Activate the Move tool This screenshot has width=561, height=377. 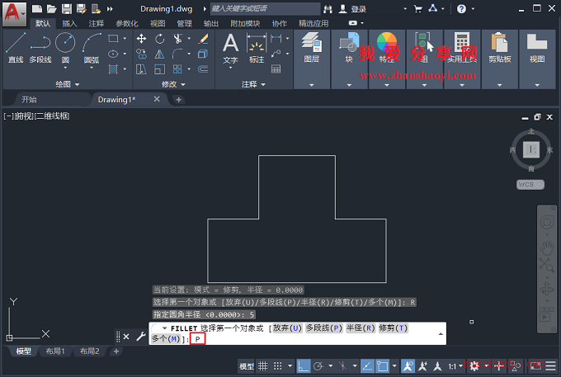click(x=141, y=38)
